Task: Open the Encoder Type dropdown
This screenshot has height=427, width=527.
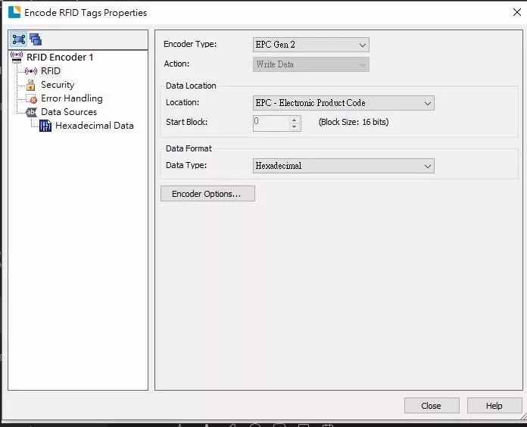Action: [x=310, y=45]
